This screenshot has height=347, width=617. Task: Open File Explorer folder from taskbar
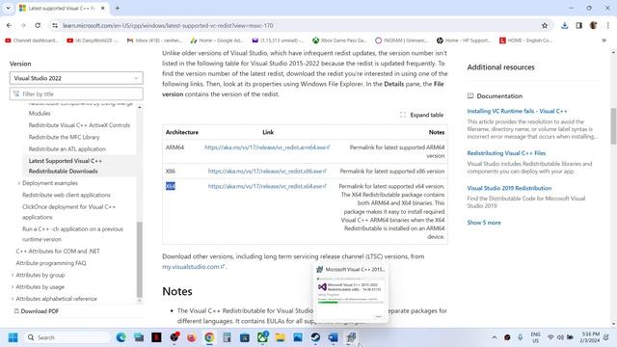281,337
